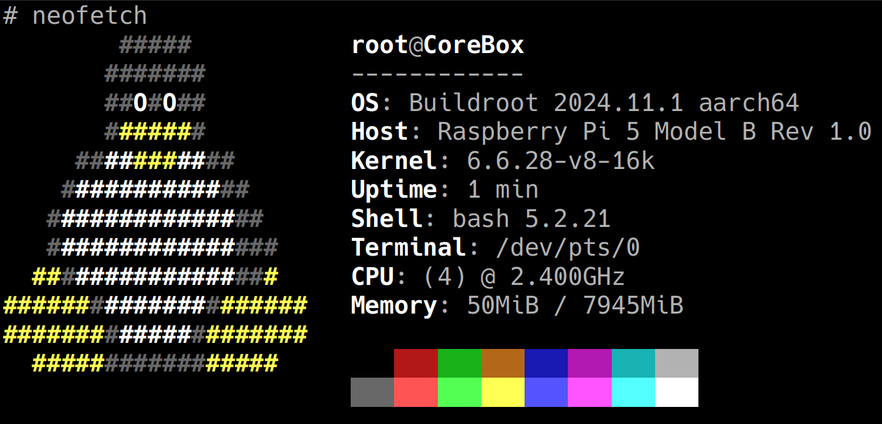Click the Memory value 50MiB / 7945MiB
The image size is (882, 424).
[x=575, y=306]
